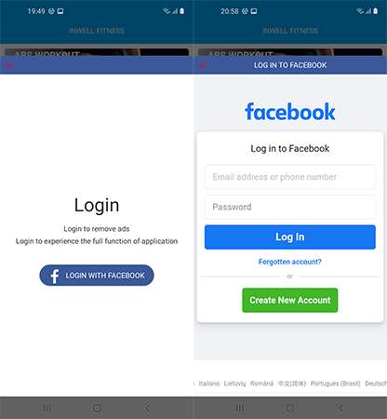
Task: Select Lietuvių language link
Action: tap(234, 384)
